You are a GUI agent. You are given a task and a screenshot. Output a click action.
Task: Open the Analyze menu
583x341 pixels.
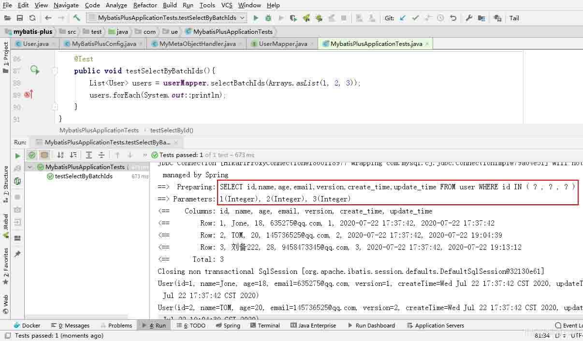point(116,5)
